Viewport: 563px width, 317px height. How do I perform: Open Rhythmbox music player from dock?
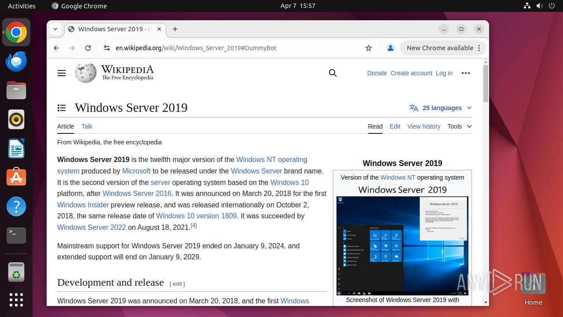pyautogui.click(x=16, y=119)
